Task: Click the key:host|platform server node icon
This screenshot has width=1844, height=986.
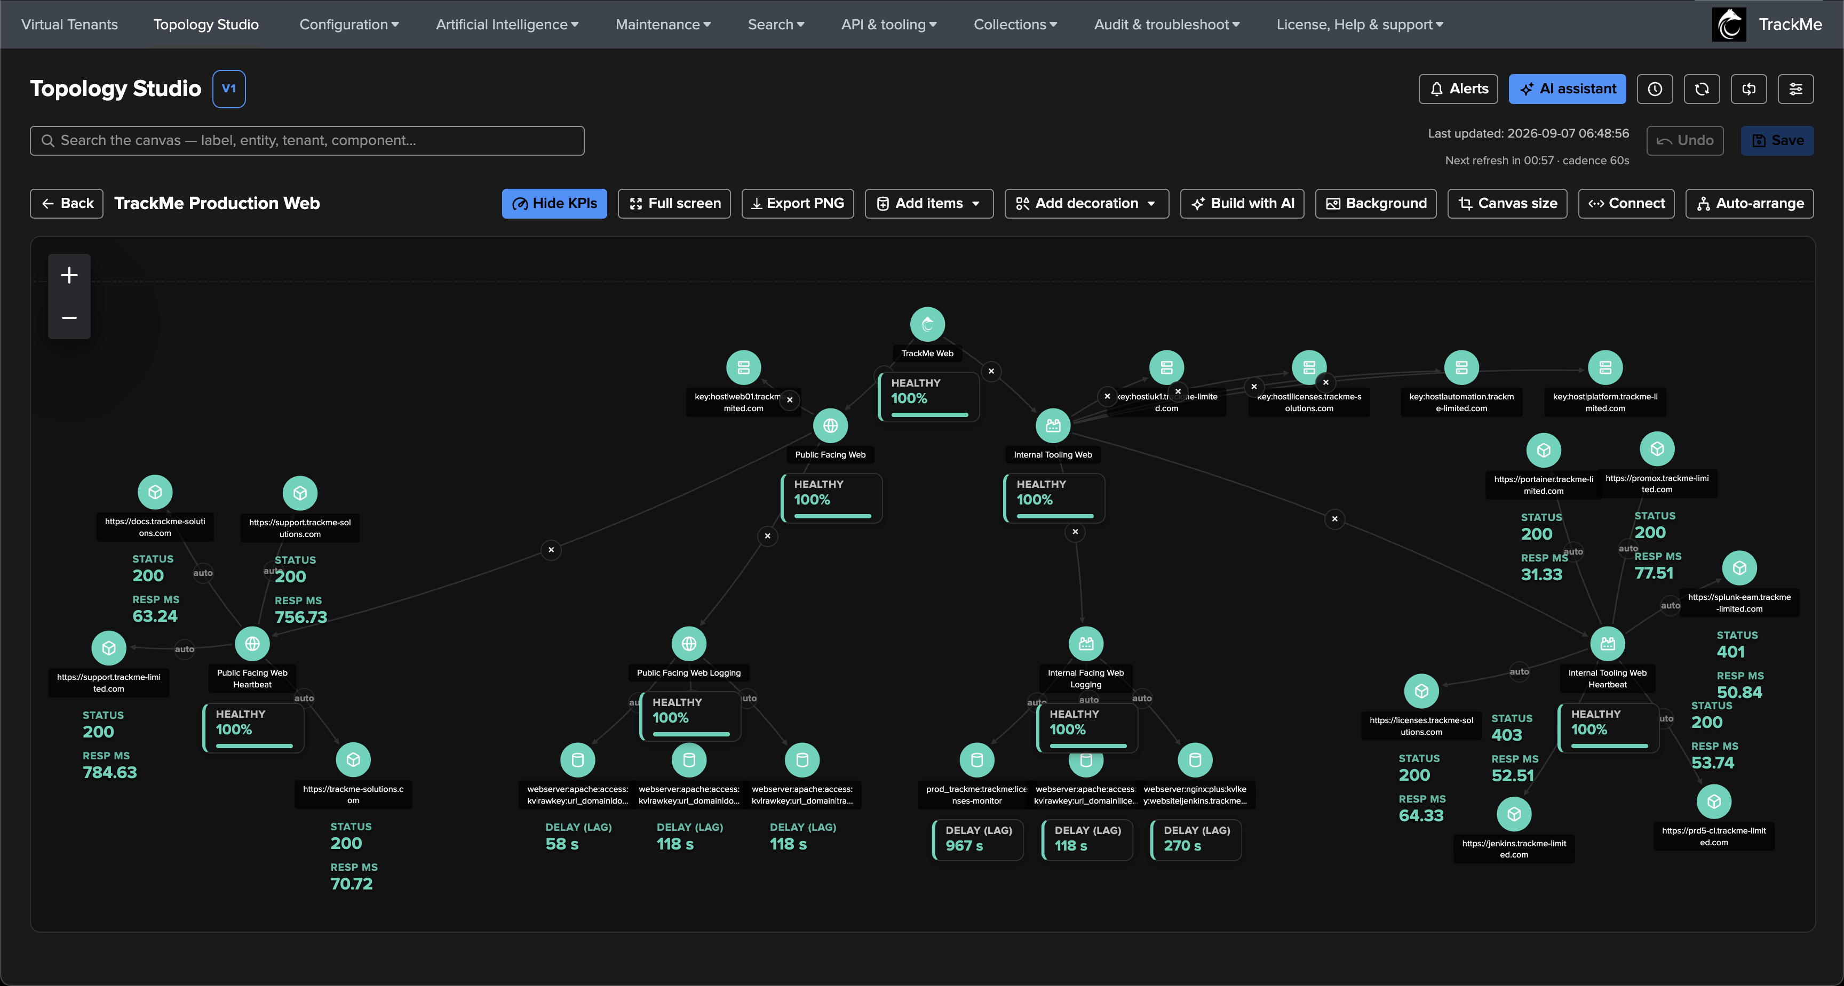Action: (x=1605, y=368)
